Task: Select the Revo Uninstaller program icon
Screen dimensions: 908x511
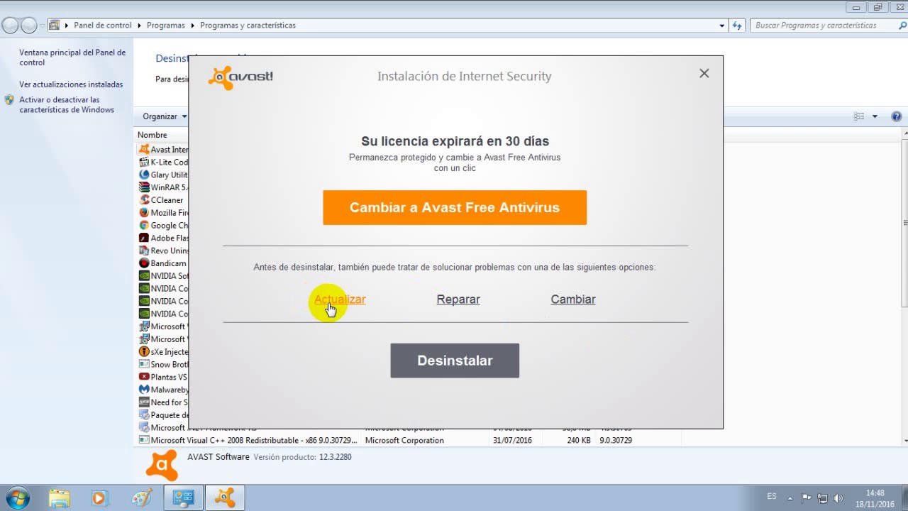Action: click(x=144, y=251)
